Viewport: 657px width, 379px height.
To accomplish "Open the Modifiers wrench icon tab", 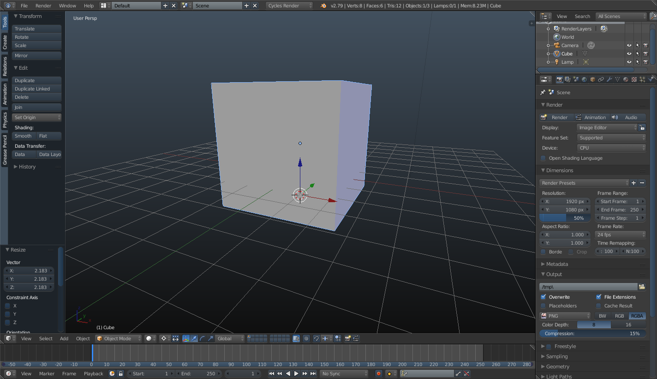I will click(x=609, y=79).
